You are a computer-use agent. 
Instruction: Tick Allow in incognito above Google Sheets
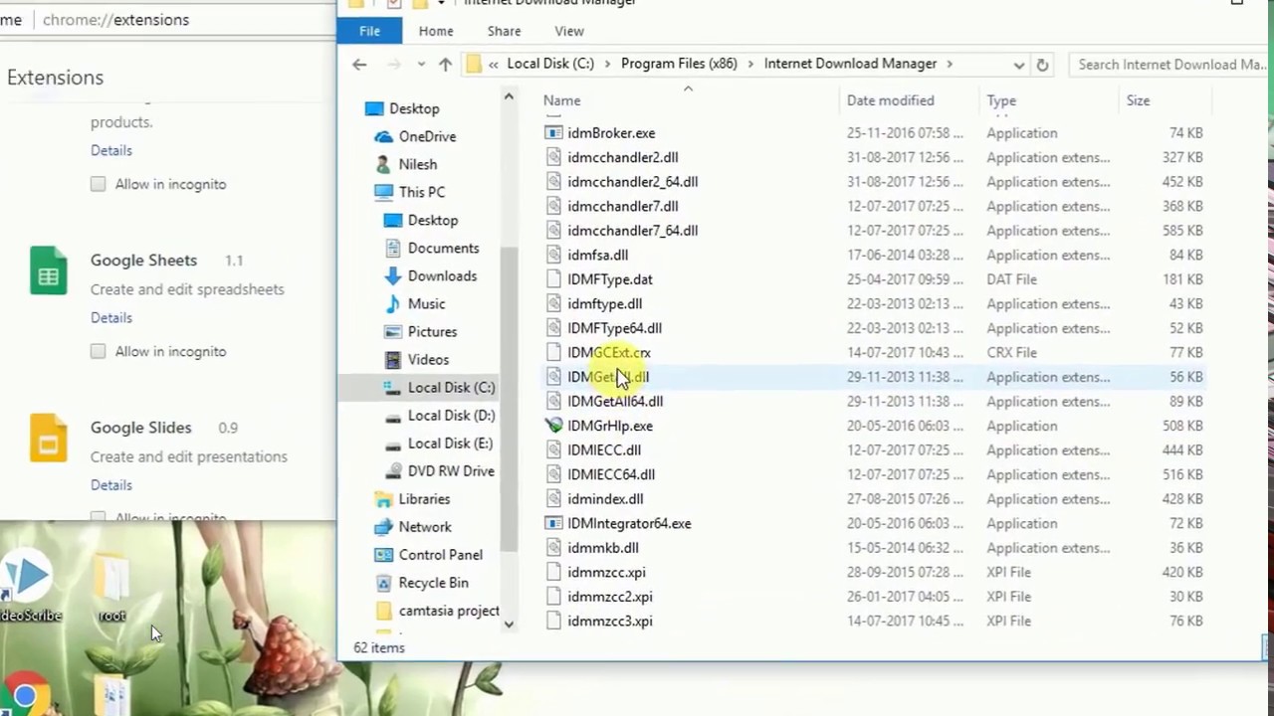coord(98,184)
